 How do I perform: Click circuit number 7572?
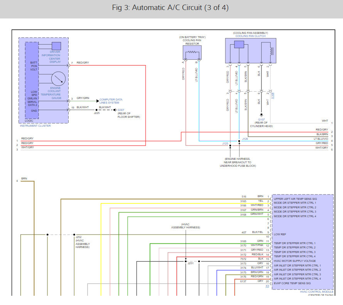(243, 259)
